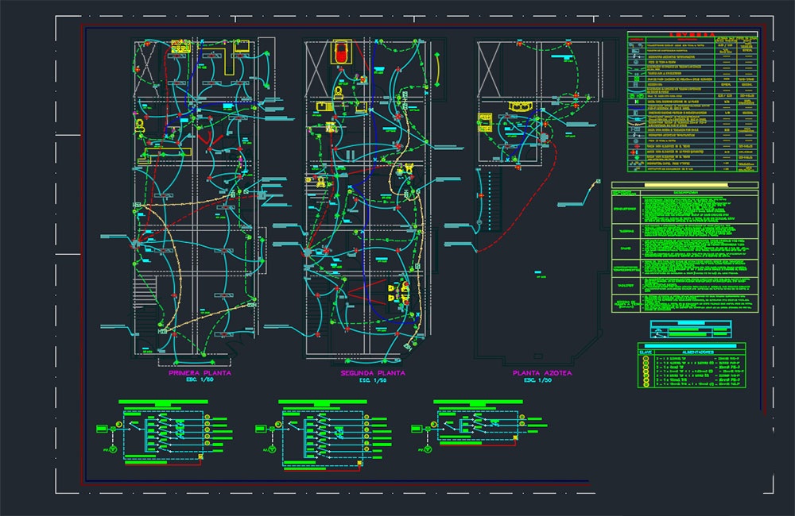The height and width of the screenshot is (516, 795).
Task: Select the cyan title bar above the ALIMENTADORES table
Action: [692, 346]
